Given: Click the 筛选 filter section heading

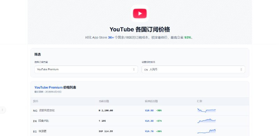Looking at the screenshot, I should click(x=38, y=54).
